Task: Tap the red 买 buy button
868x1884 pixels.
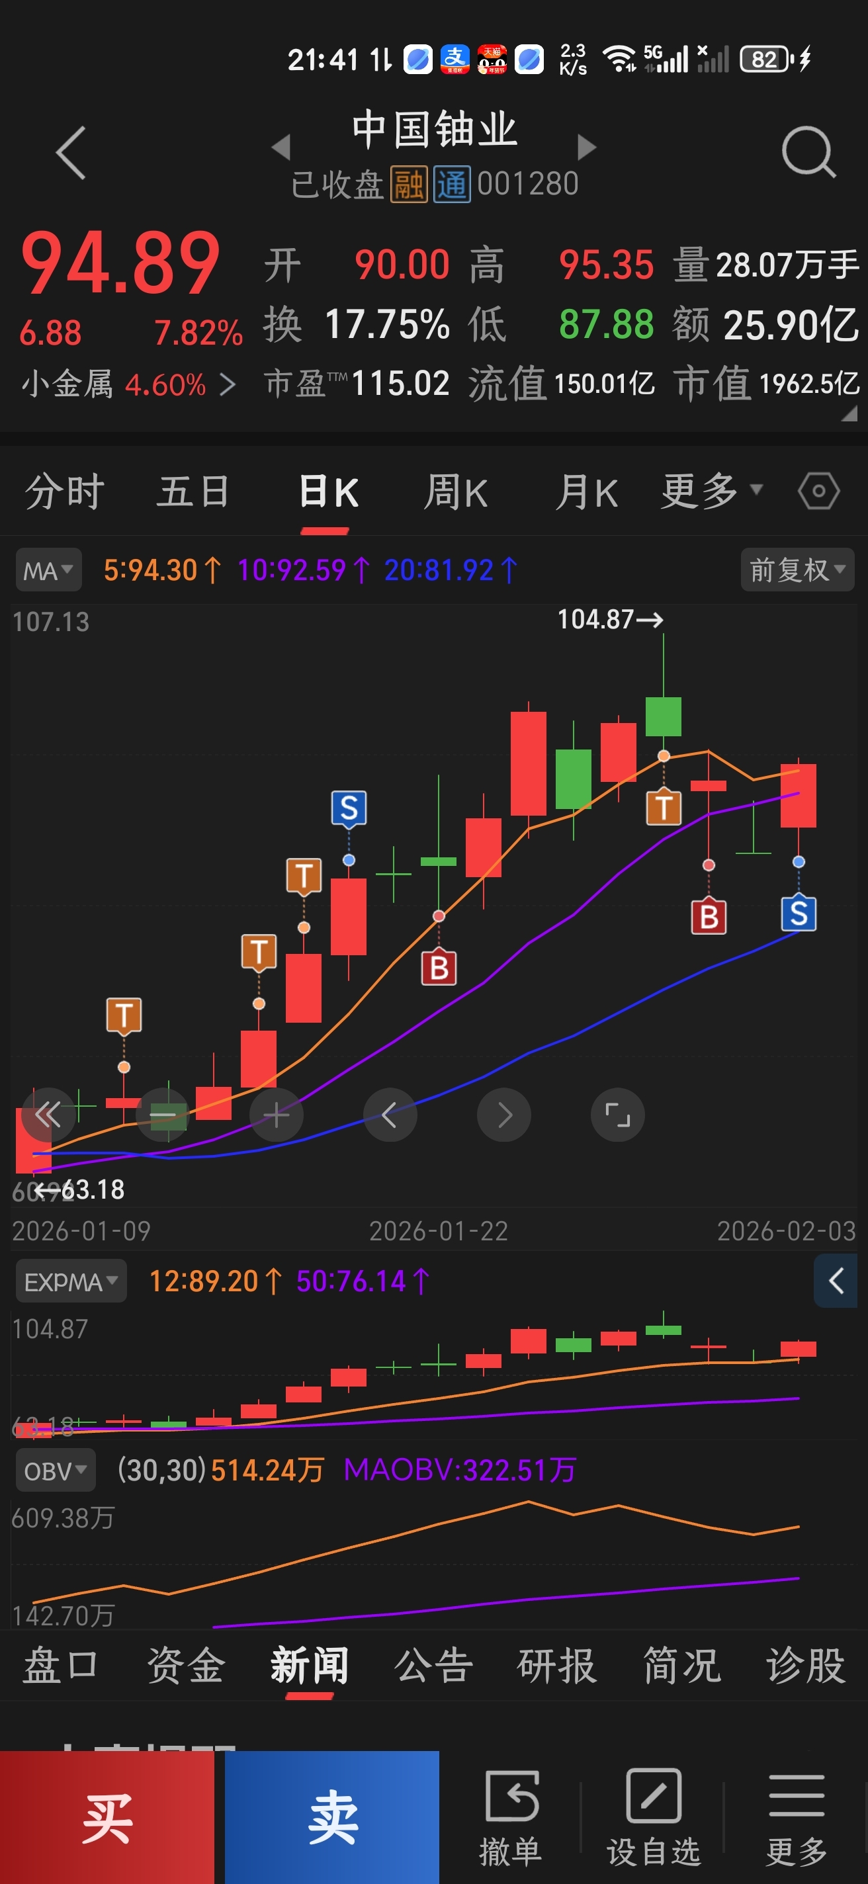Action: tap(107, 1817)
